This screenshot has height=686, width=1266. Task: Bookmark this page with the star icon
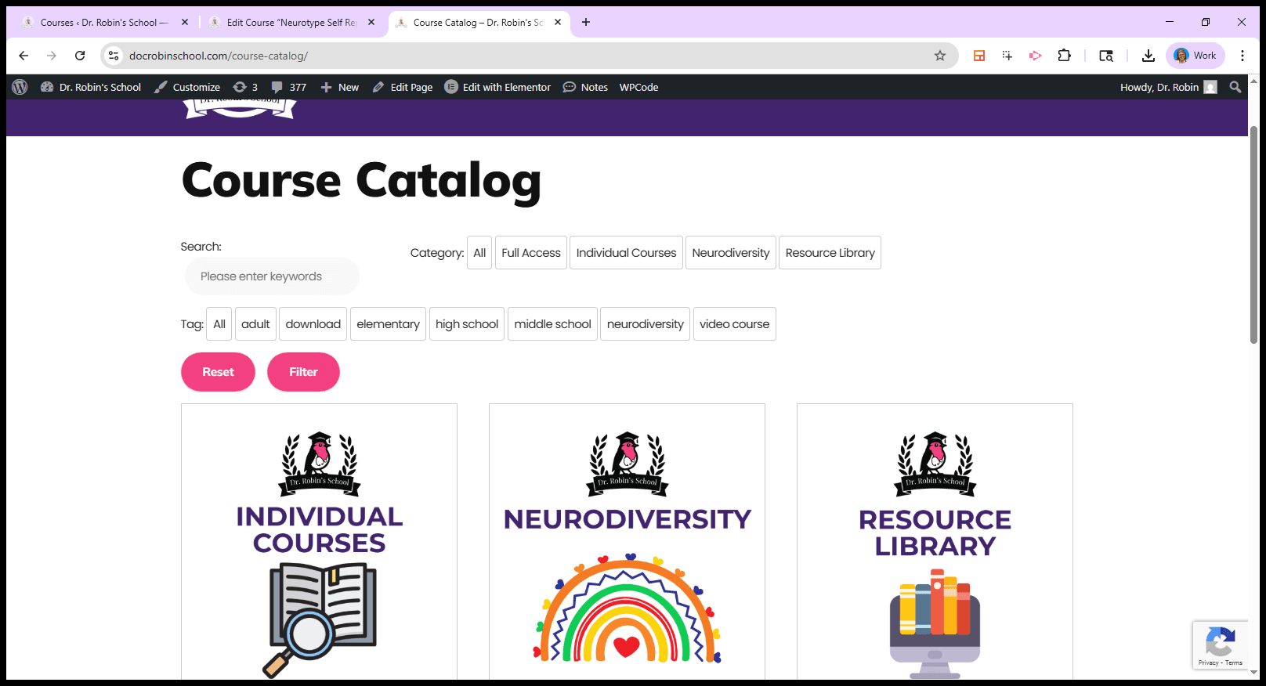pos(940,56)
